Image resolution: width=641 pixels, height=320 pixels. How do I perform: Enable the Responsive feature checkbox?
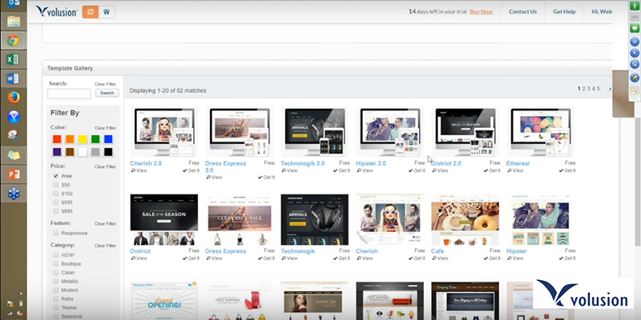[x=55, y=233]
